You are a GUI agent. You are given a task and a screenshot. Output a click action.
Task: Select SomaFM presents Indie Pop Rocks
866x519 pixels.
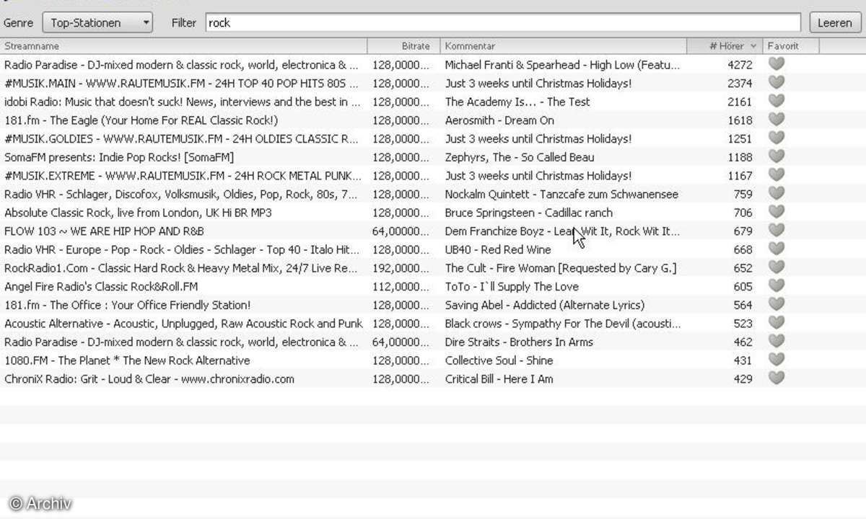pyautogui.click(x=119, y=157)
